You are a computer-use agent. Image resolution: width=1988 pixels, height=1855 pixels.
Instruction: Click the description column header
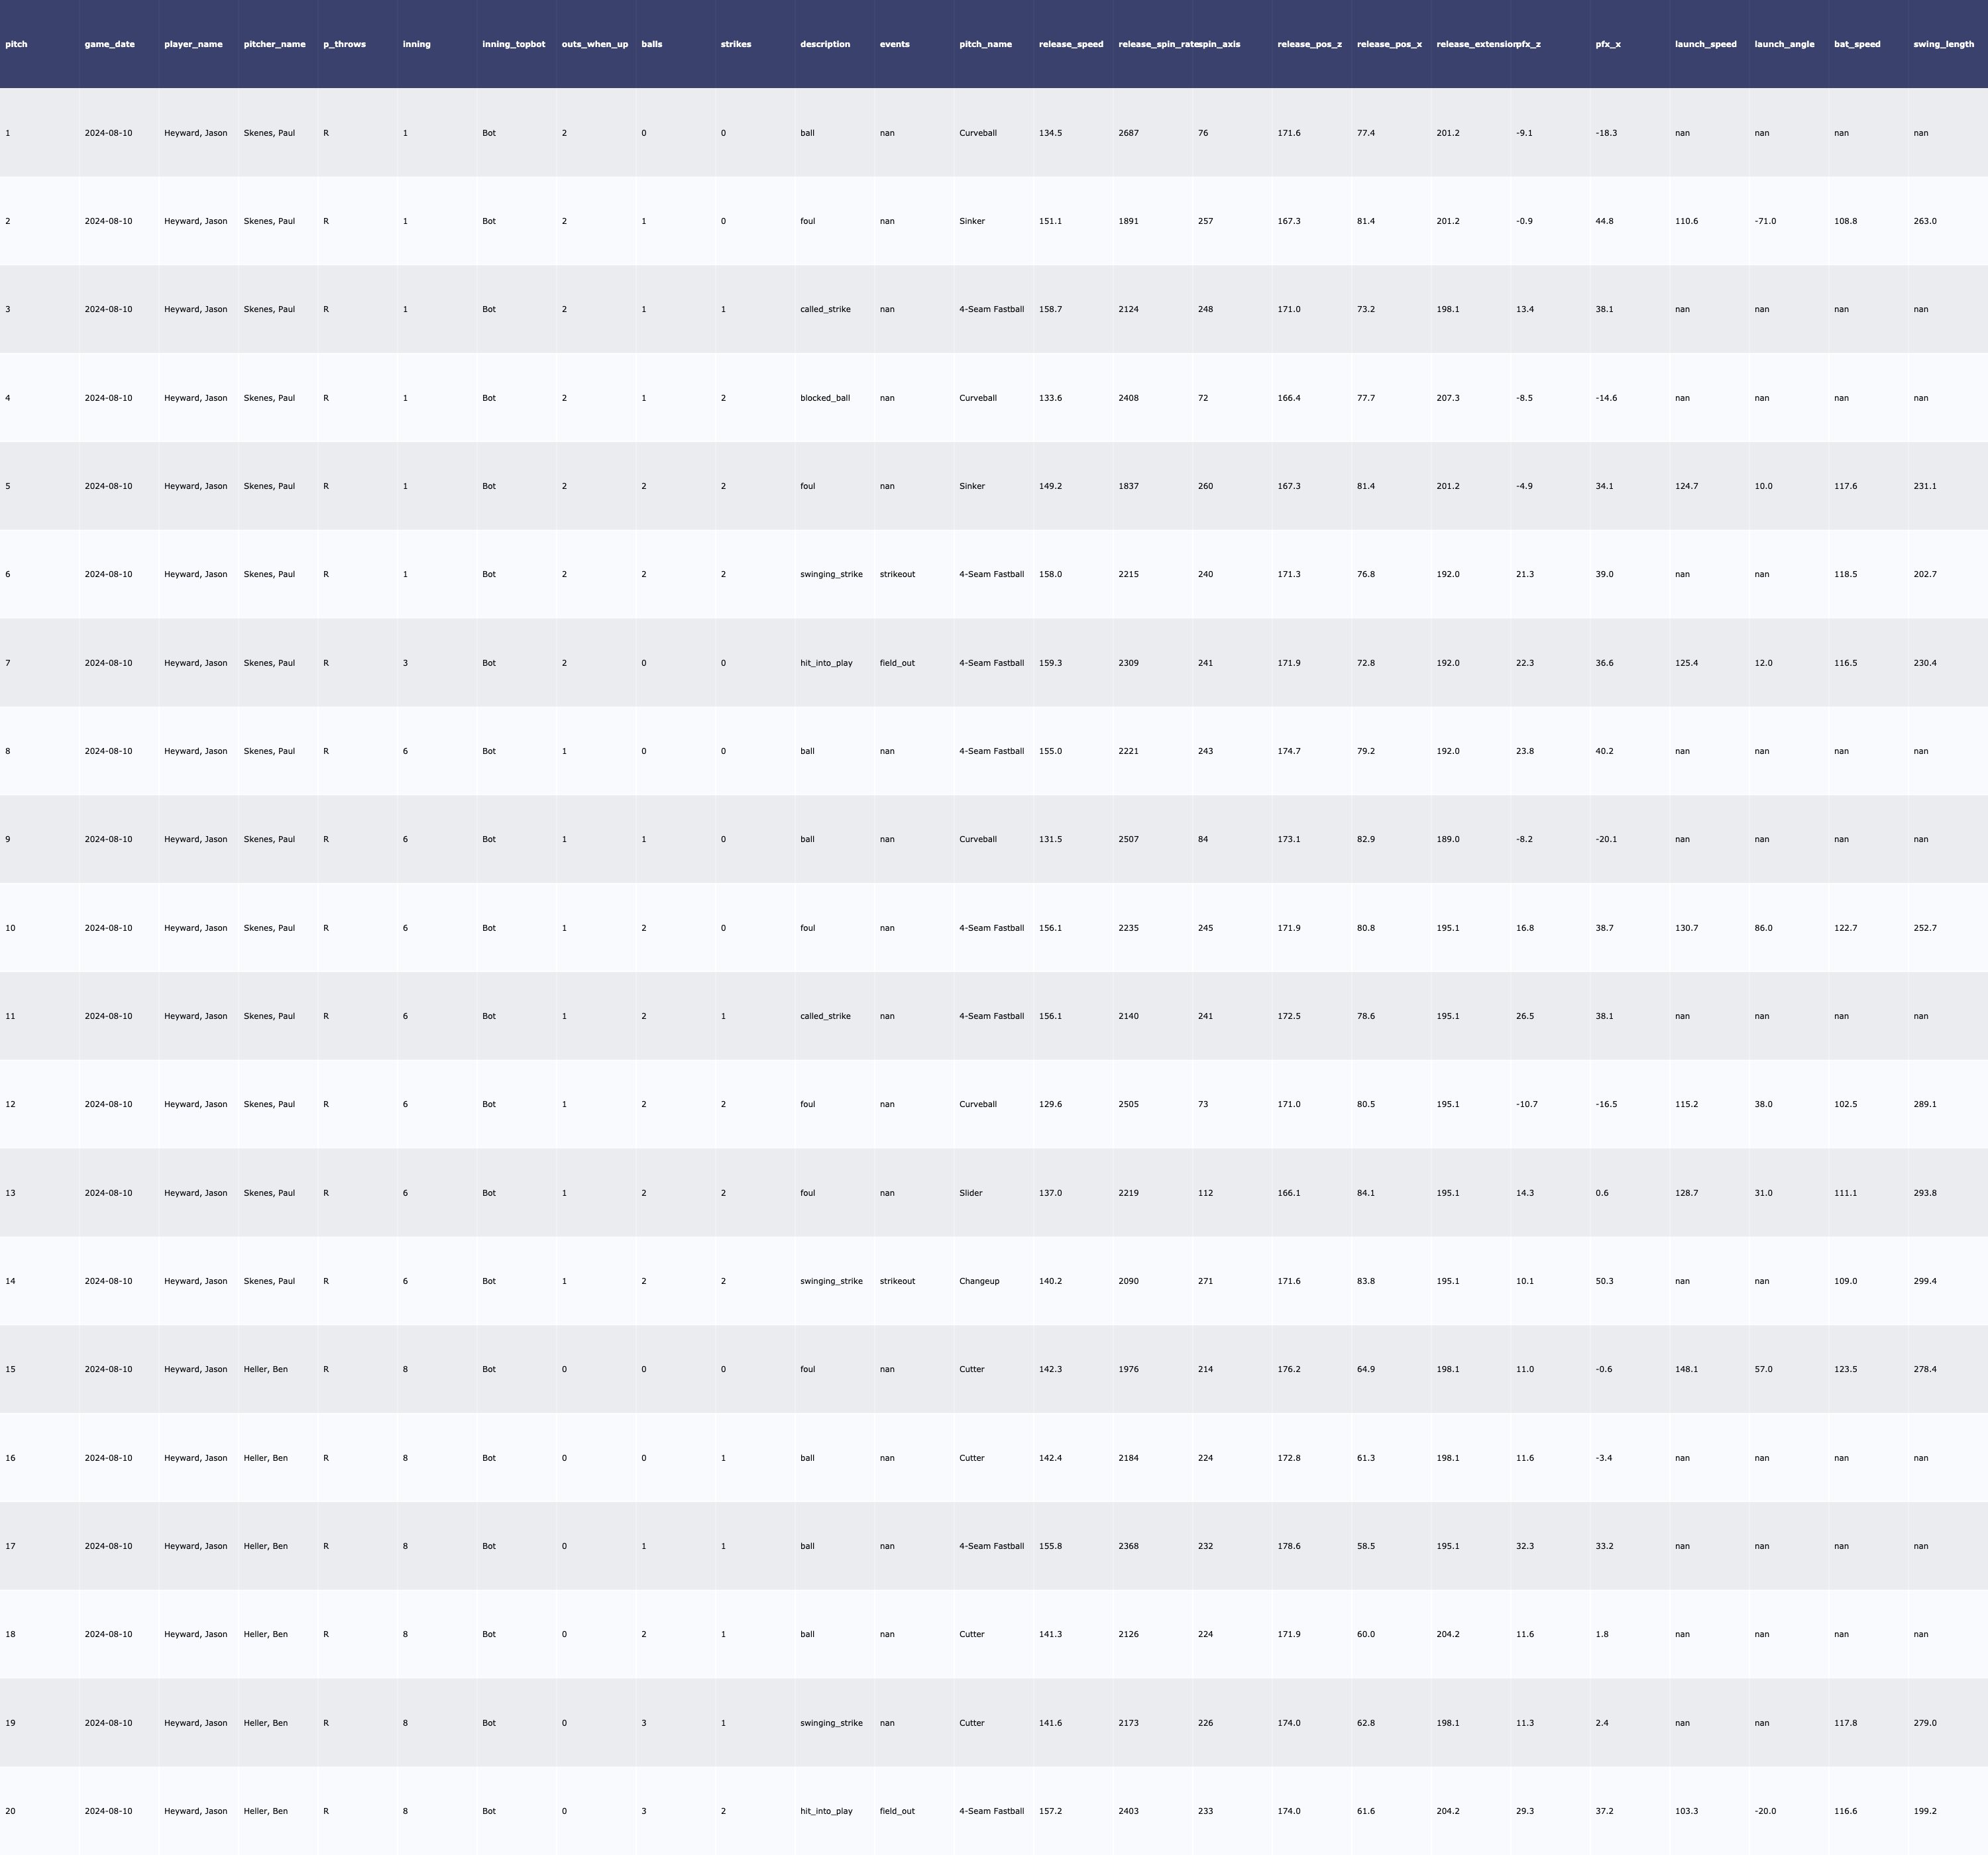point(825,44)
